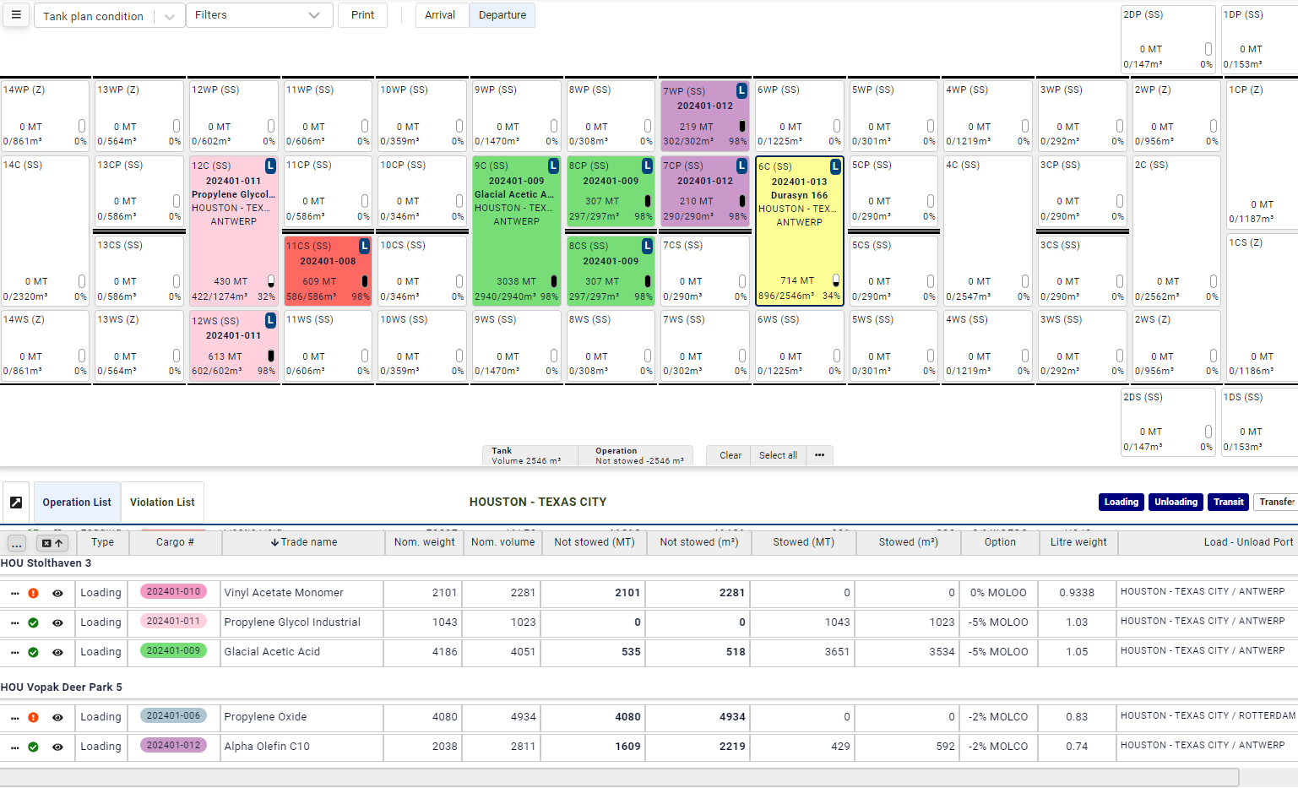Open the three-dot menu next to Select all
This screenshot has height=788, width=1298.
point(819,455)
